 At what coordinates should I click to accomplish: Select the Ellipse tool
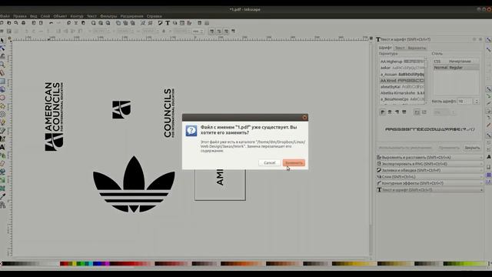[x=2, y=98]
